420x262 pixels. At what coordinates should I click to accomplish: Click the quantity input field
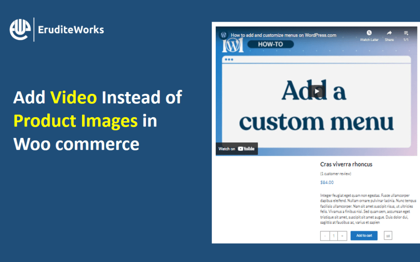coord(334,236)
